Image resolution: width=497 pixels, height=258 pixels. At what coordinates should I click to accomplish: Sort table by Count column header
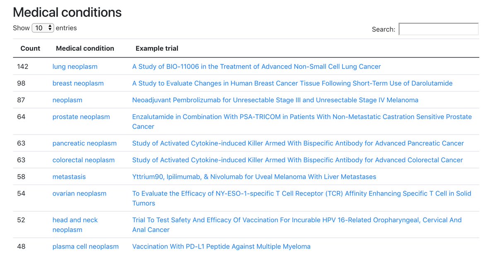click(30, 48)
